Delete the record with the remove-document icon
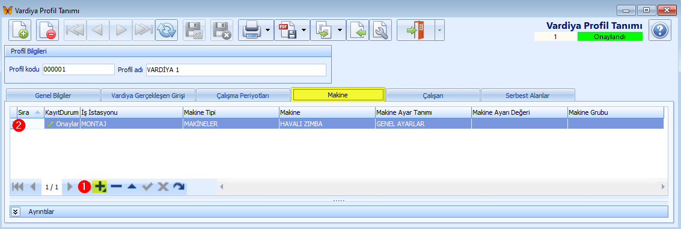The width and height of the screenshot is (681, 229). click(47, 31)
